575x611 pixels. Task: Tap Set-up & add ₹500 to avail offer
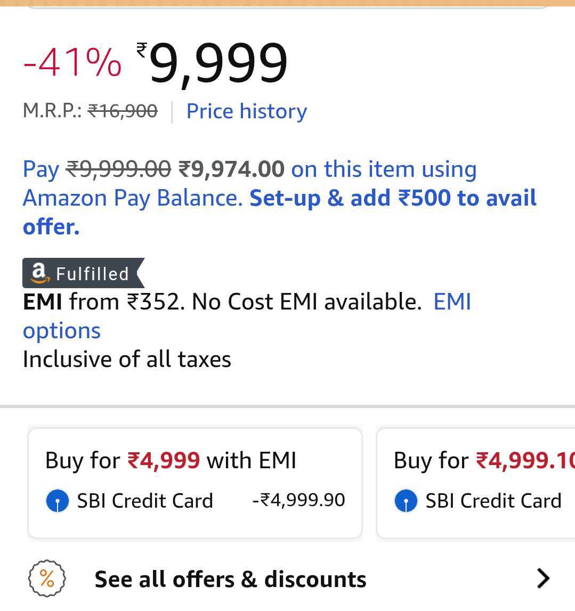point(393,198)
